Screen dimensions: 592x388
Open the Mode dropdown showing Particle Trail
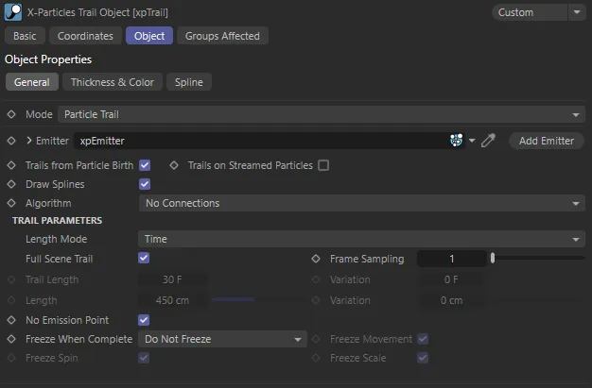pyautogui.click(x=321, y=114)
